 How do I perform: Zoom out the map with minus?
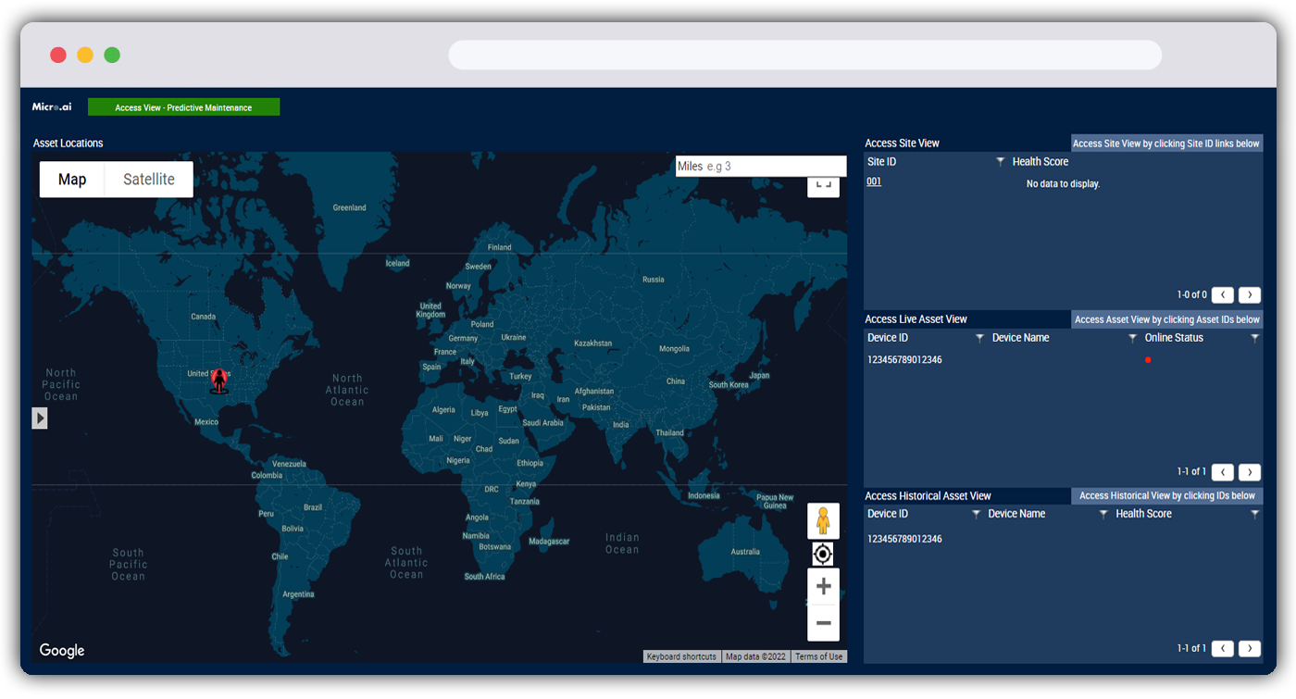823,623
